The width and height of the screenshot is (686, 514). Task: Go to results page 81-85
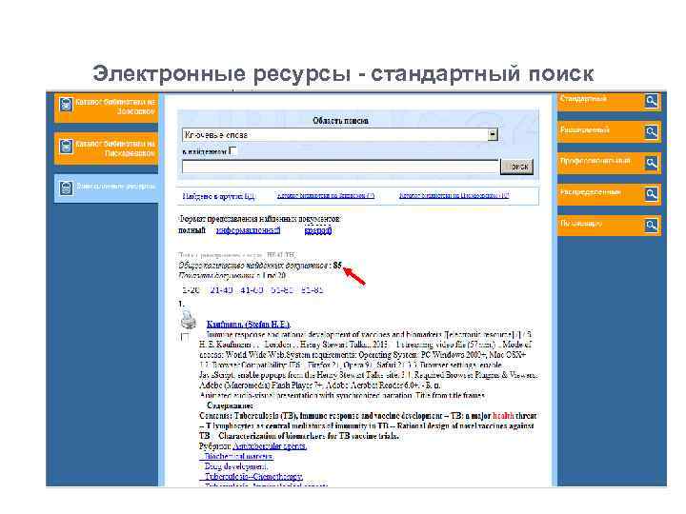tap(312, 290)
